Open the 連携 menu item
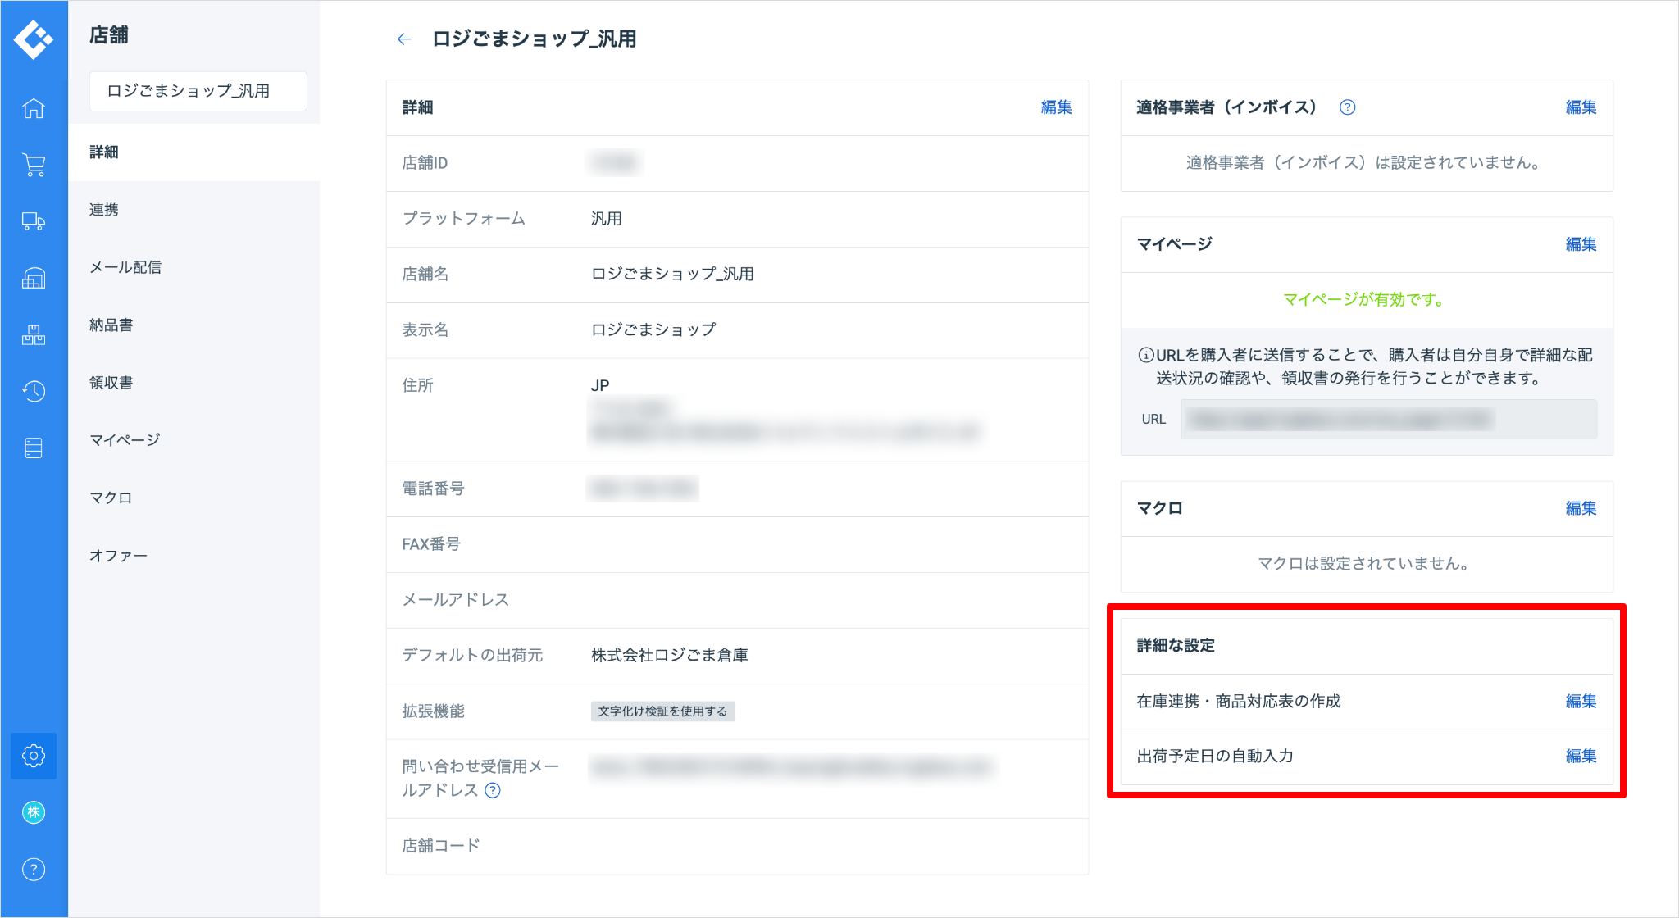 point(104,210)
